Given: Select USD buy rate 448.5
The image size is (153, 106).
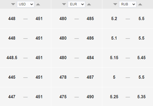Looking at the screenshot, I should pos(12,58).
